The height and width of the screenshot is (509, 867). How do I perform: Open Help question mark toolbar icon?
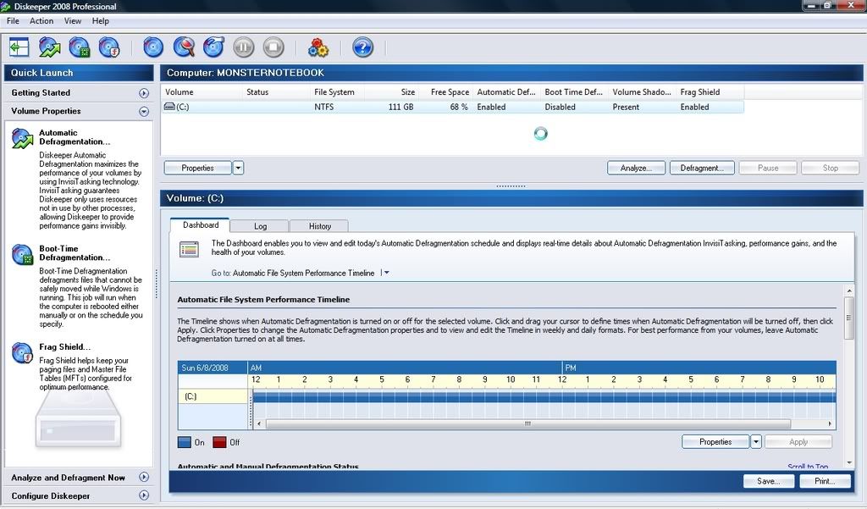(x=362, y=47)
